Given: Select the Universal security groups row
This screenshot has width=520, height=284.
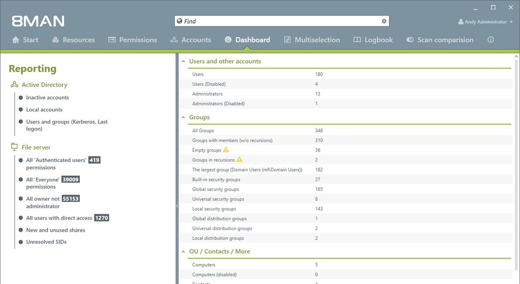Looking at the screenshot, I should click(345, 199).
